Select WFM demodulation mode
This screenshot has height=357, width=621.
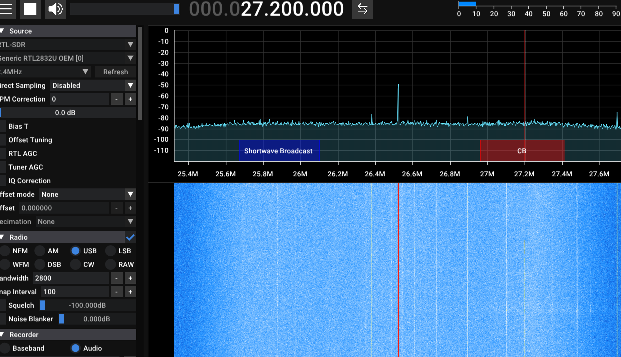coord(5,264)
